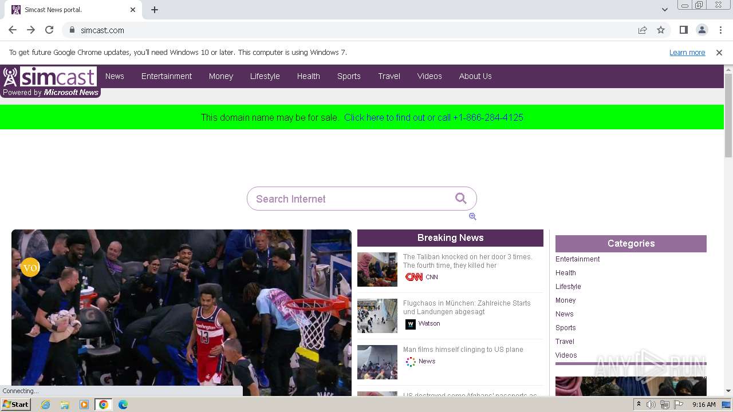Select the Videos category in sidebar

[566, 355]
